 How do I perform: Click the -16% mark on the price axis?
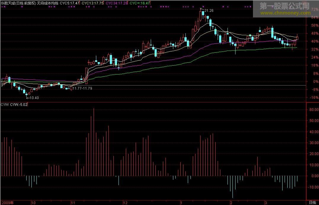314,98
